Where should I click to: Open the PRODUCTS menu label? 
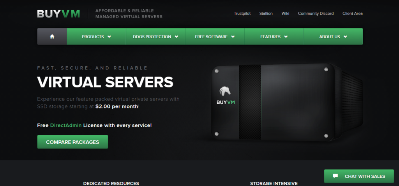93,37
